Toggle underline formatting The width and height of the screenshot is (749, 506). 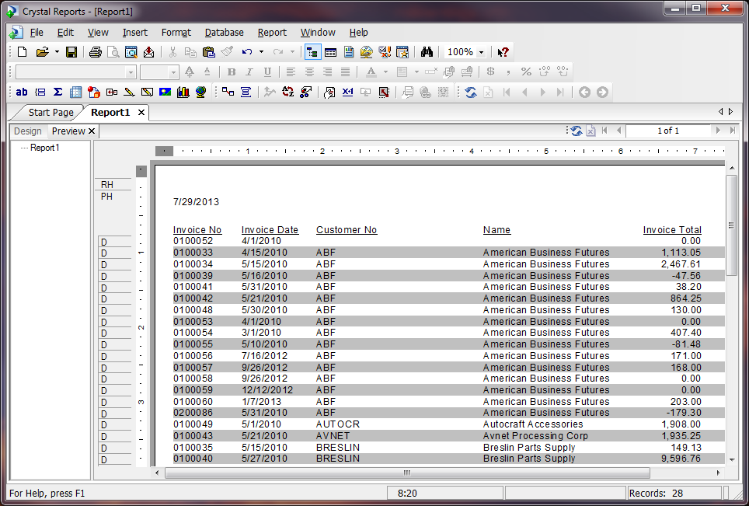tap(267, 72)
